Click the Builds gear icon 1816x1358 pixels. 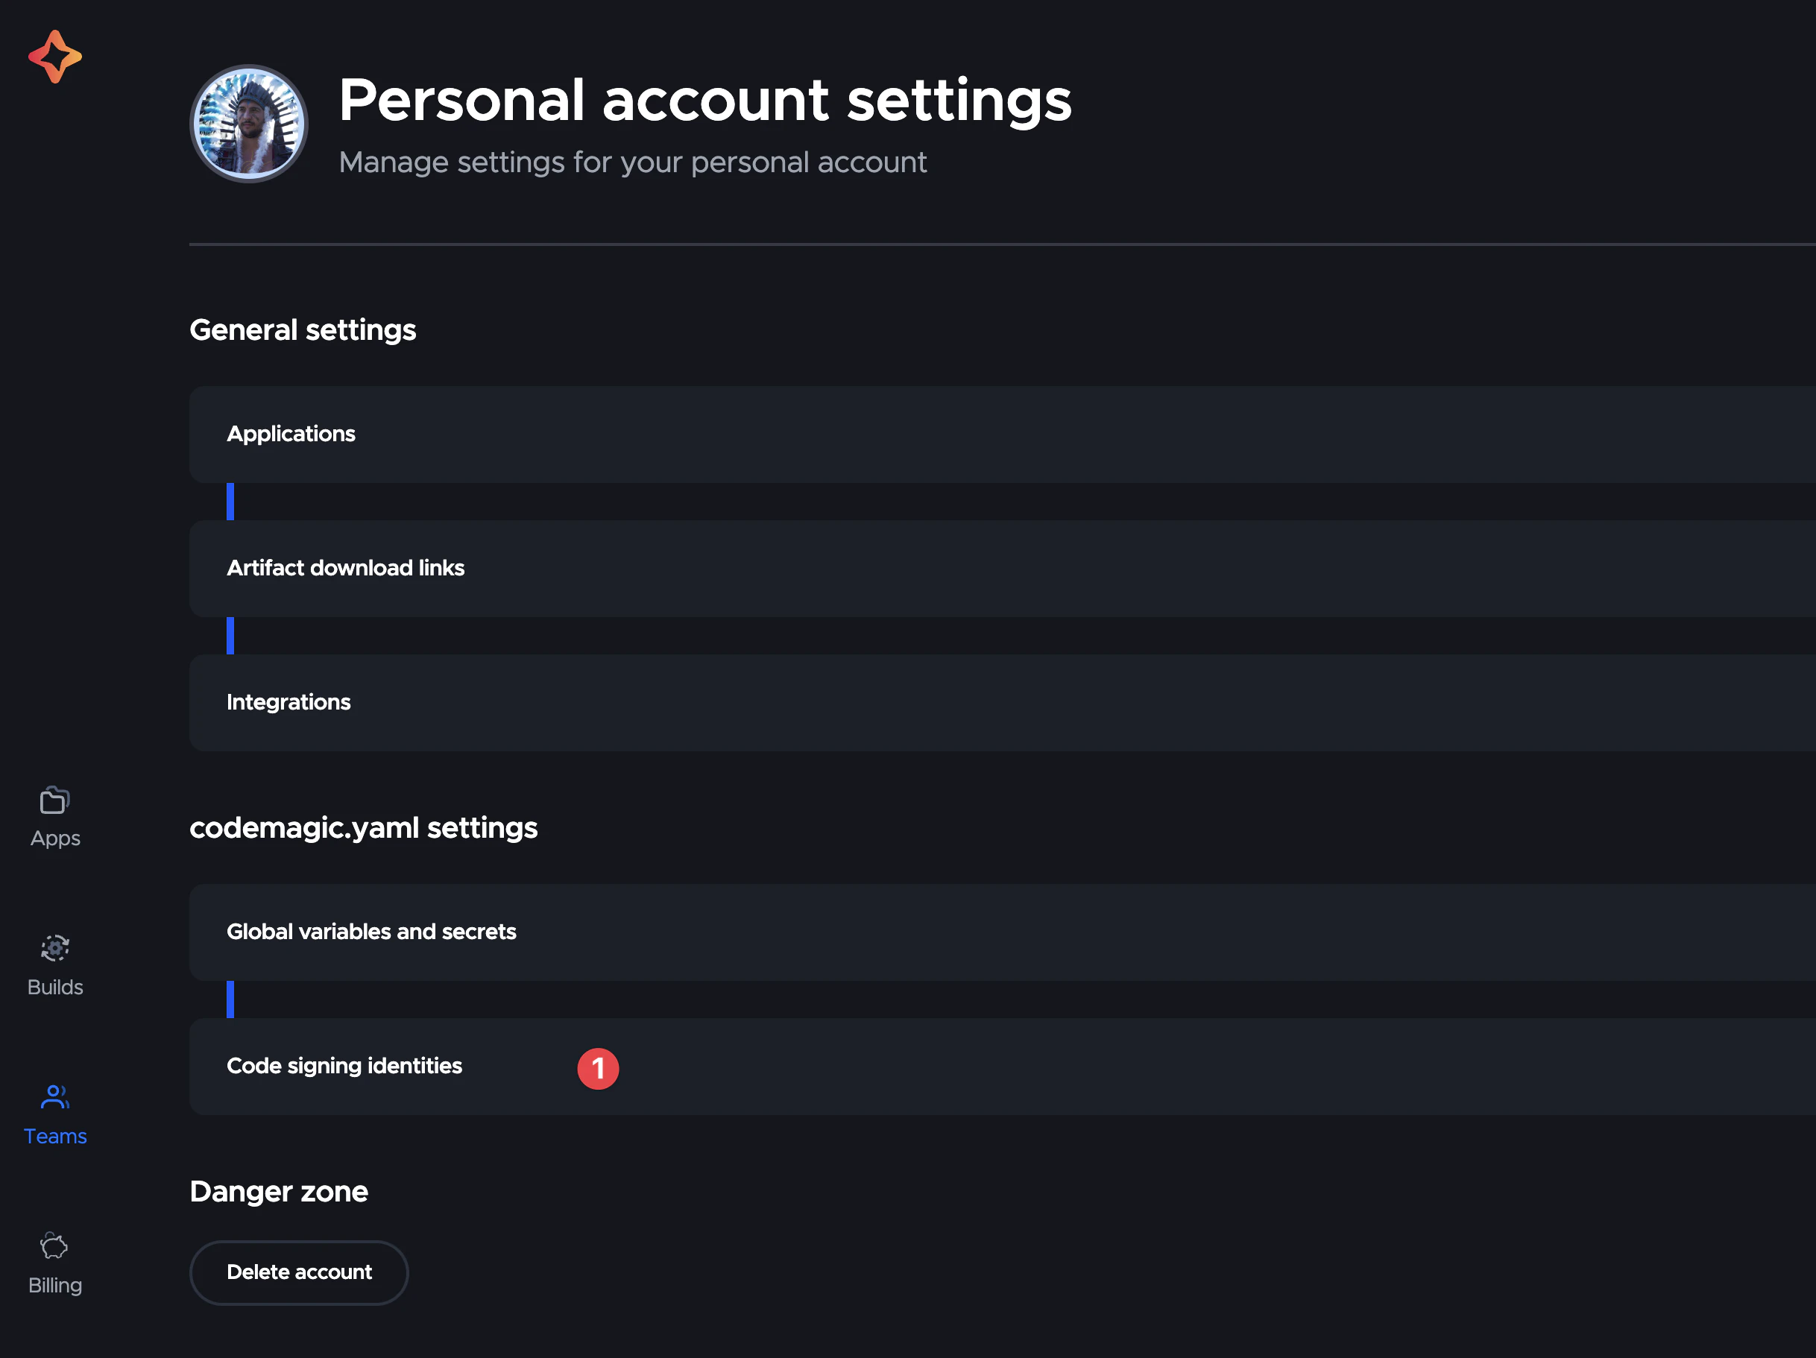[55, 948]
